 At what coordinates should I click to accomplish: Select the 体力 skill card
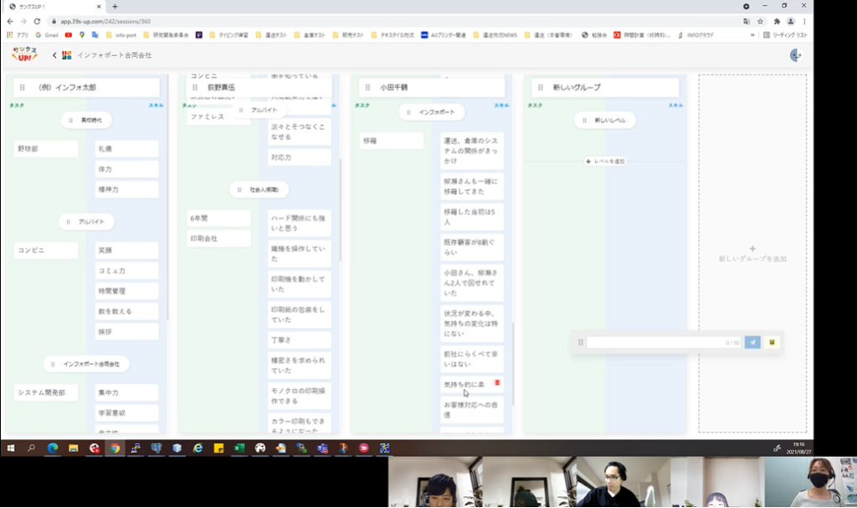pos(127,169)
